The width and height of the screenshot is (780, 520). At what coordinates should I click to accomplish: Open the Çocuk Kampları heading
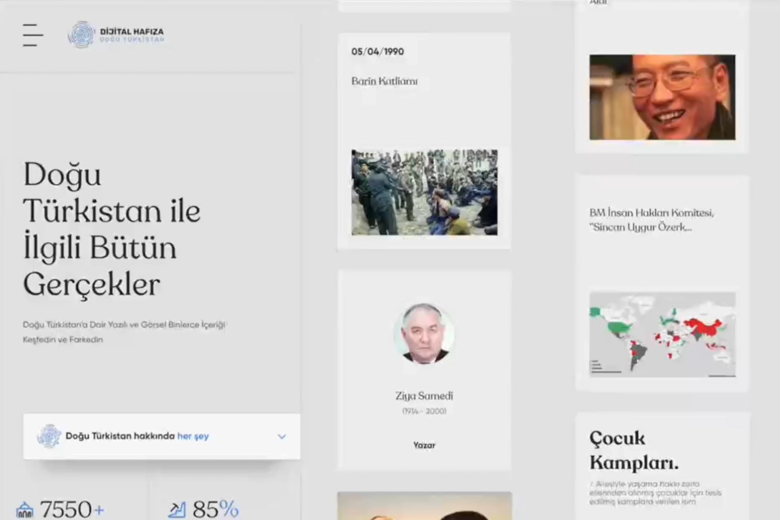pyautogui.click(x=634, y=450)
